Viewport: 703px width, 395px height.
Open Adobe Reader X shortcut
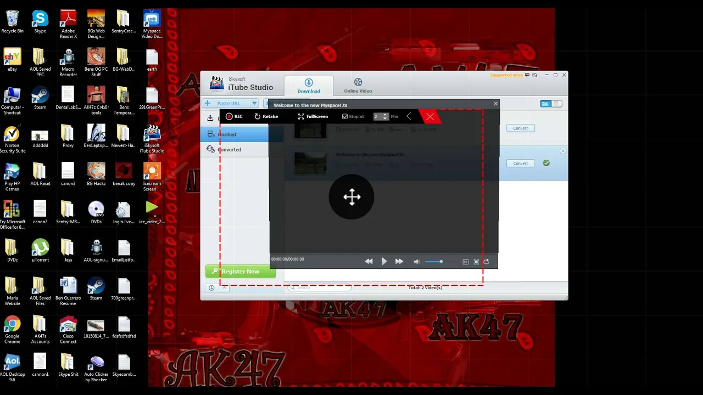tap(68, 25)
